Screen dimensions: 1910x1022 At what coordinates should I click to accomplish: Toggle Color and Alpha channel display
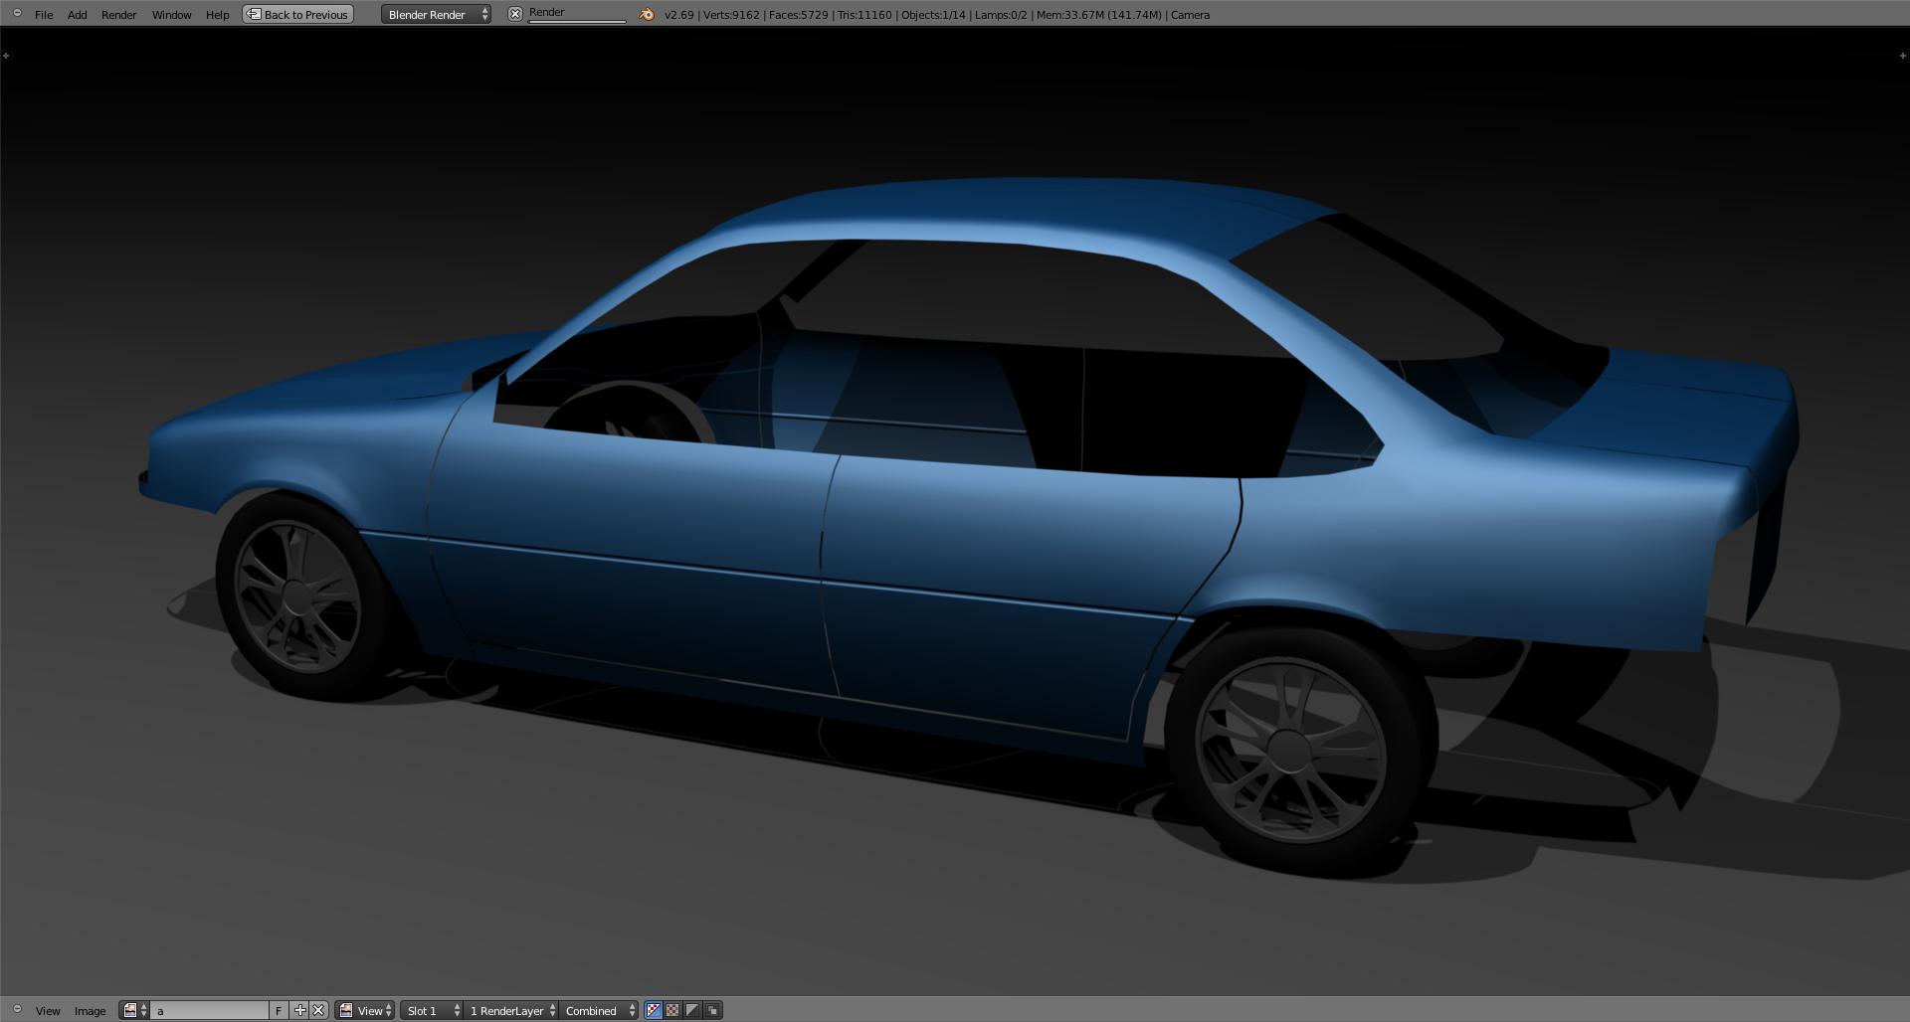654,1010
